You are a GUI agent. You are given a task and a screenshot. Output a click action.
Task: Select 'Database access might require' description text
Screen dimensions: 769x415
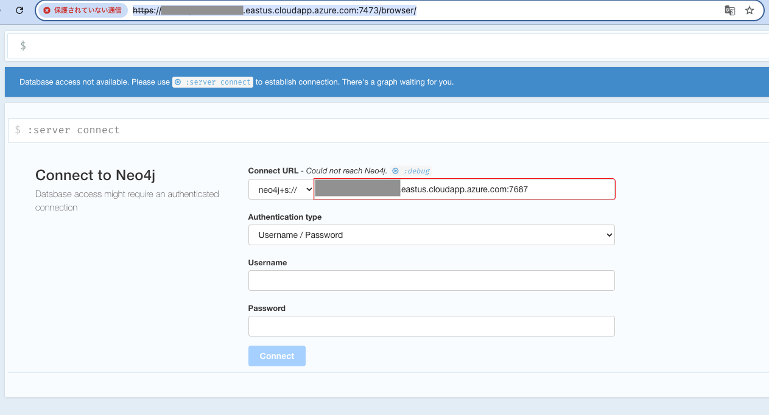(127, 201)
